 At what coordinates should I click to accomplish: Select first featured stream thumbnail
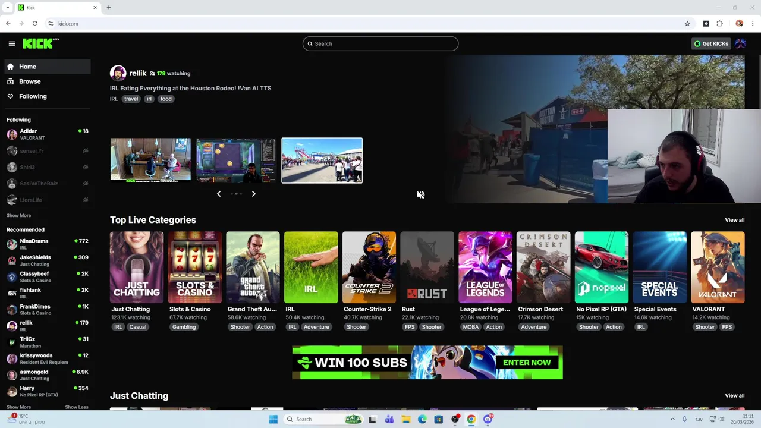pos(150,160)
